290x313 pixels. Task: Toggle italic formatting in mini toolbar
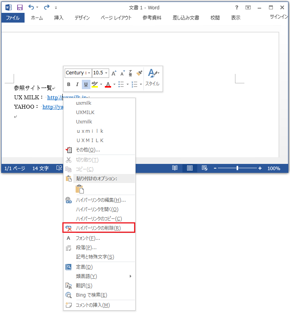click(x=77, y=84)
